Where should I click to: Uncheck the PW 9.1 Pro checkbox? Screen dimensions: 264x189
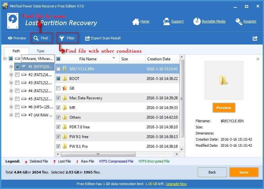click(x=58, y=146)
